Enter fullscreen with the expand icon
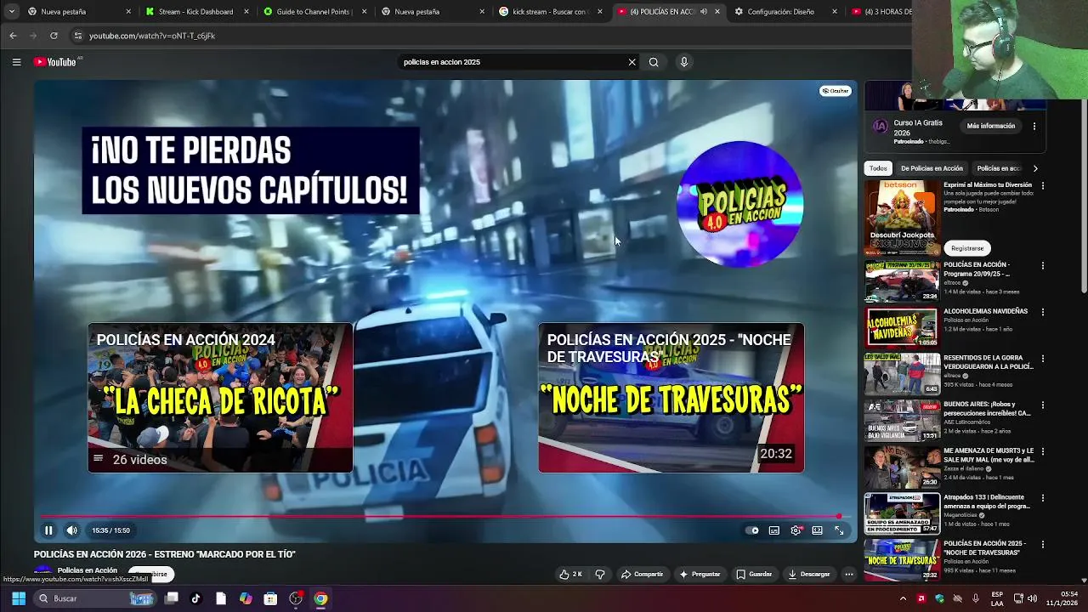Screen dimensions: 1088x612 coord(839,530)
